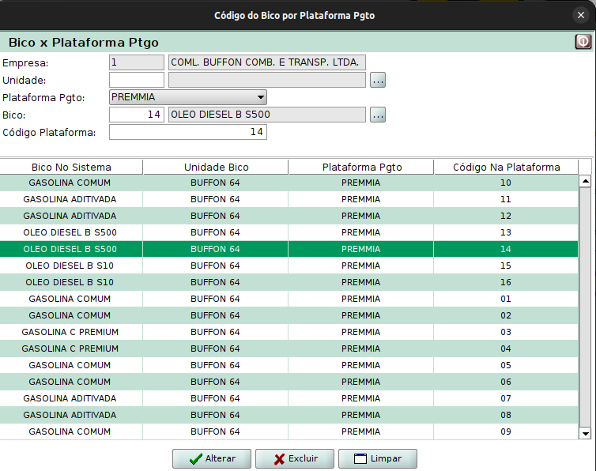Open Bico lookup ellipsis button

(378, 115)
